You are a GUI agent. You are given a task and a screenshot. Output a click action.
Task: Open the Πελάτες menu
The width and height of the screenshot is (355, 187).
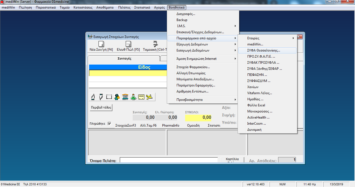tap(124, 7)
